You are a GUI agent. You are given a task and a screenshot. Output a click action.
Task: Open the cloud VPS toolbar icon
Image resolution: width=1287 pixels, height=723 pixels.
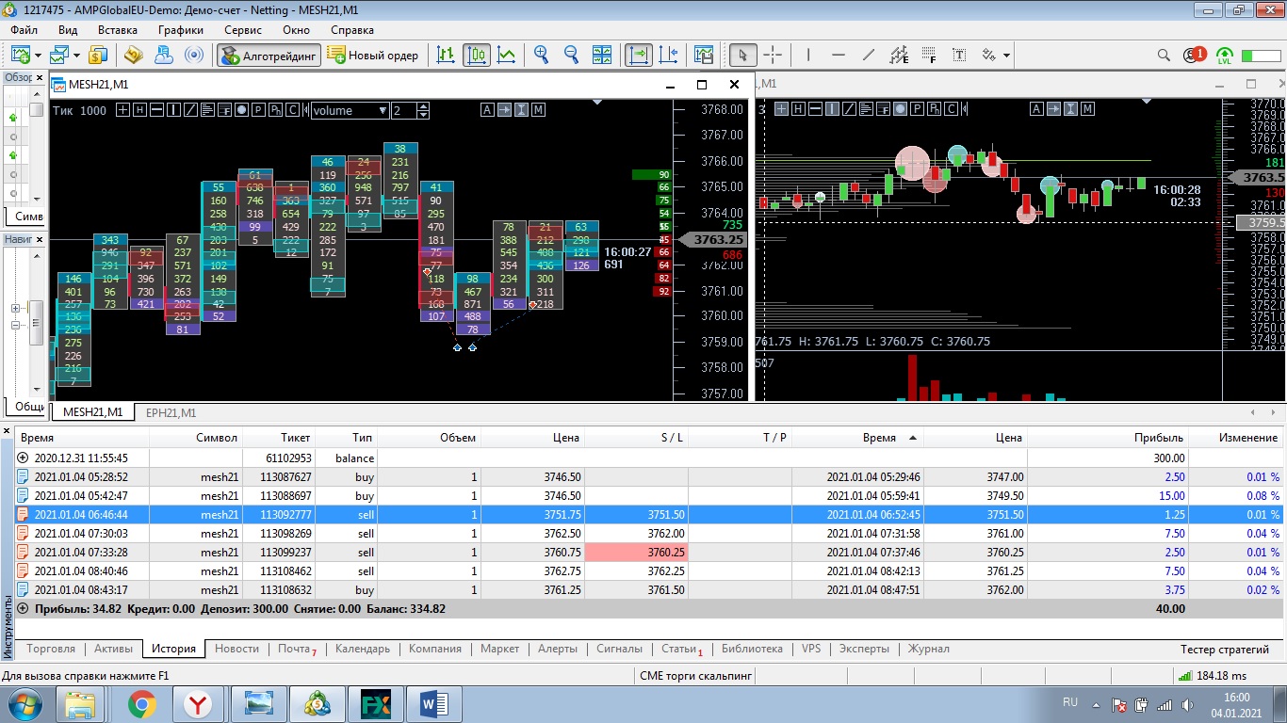coord(164,55)
